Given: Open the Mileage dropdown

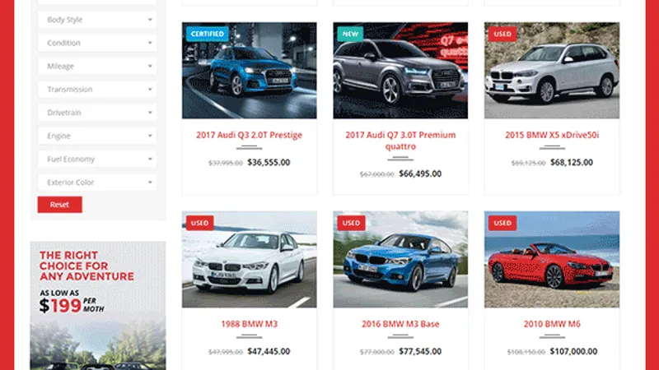Looking at the screenshot, I should tap(97, 66).
